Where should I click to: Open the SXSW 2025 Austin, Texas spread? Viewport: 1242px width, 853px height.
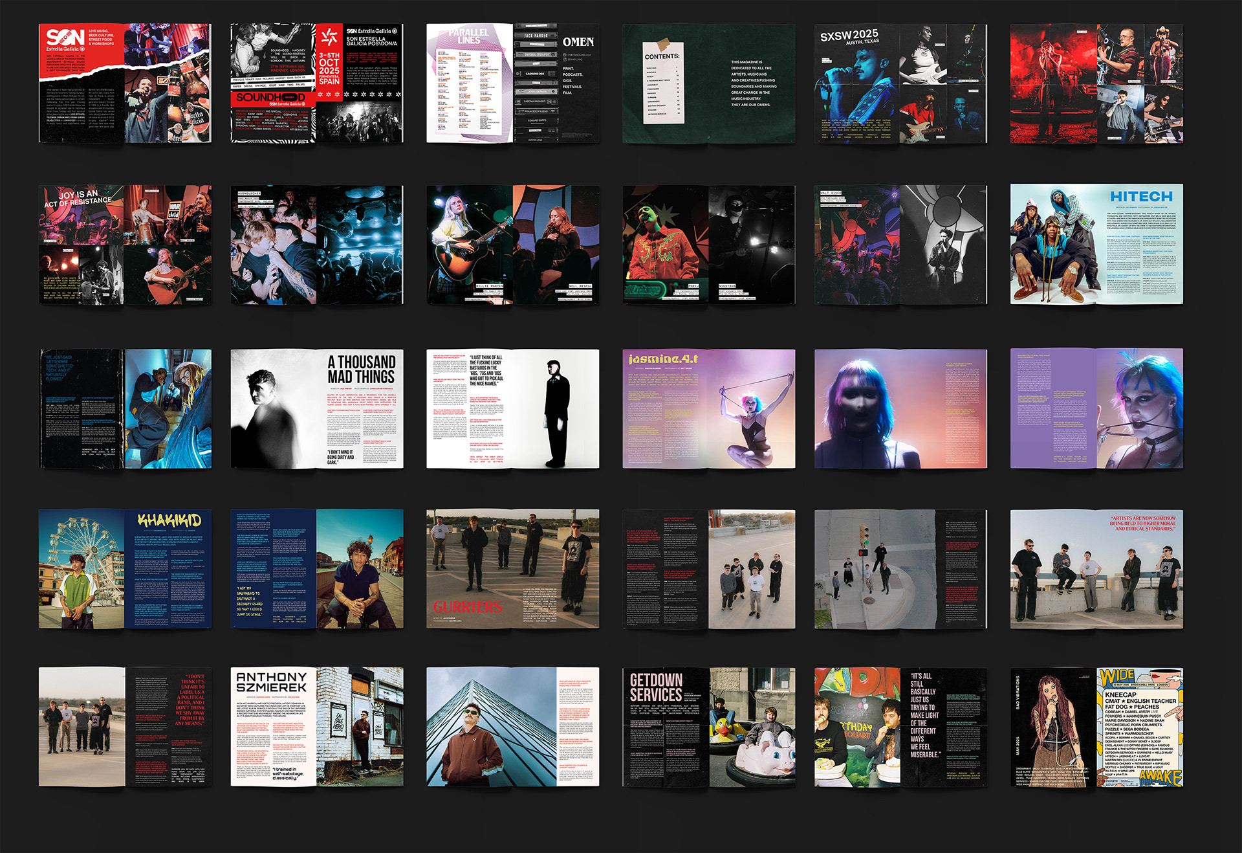tap(900, 83)
